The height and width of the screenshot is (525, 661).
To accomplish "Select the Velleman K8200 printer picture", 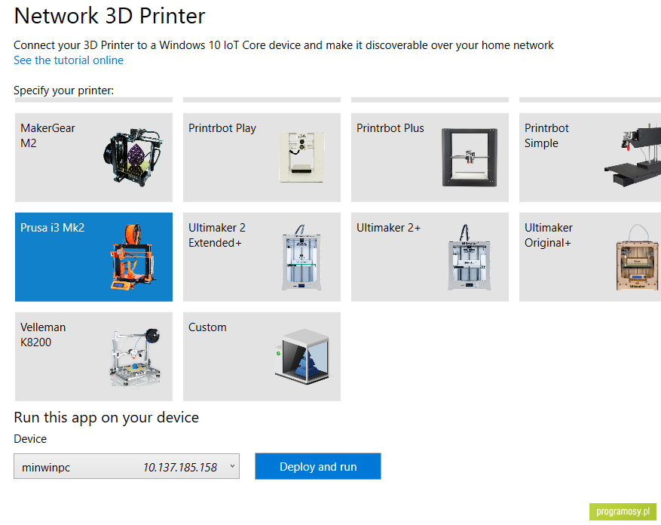I will tap(136, 357).
